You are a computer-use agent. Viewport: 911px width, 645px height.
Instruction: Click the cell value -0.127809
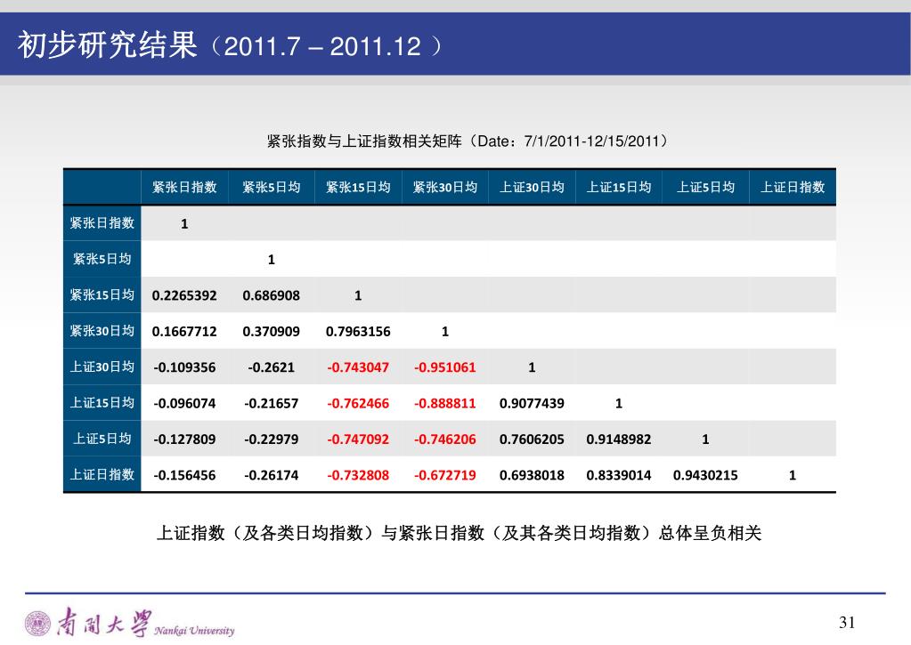[184, 439]
